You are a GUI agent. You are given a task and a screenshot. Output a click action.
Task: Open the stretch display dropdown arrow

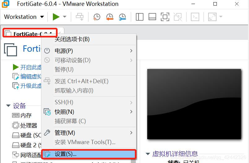pyautogui.click(x=221, y=16)
